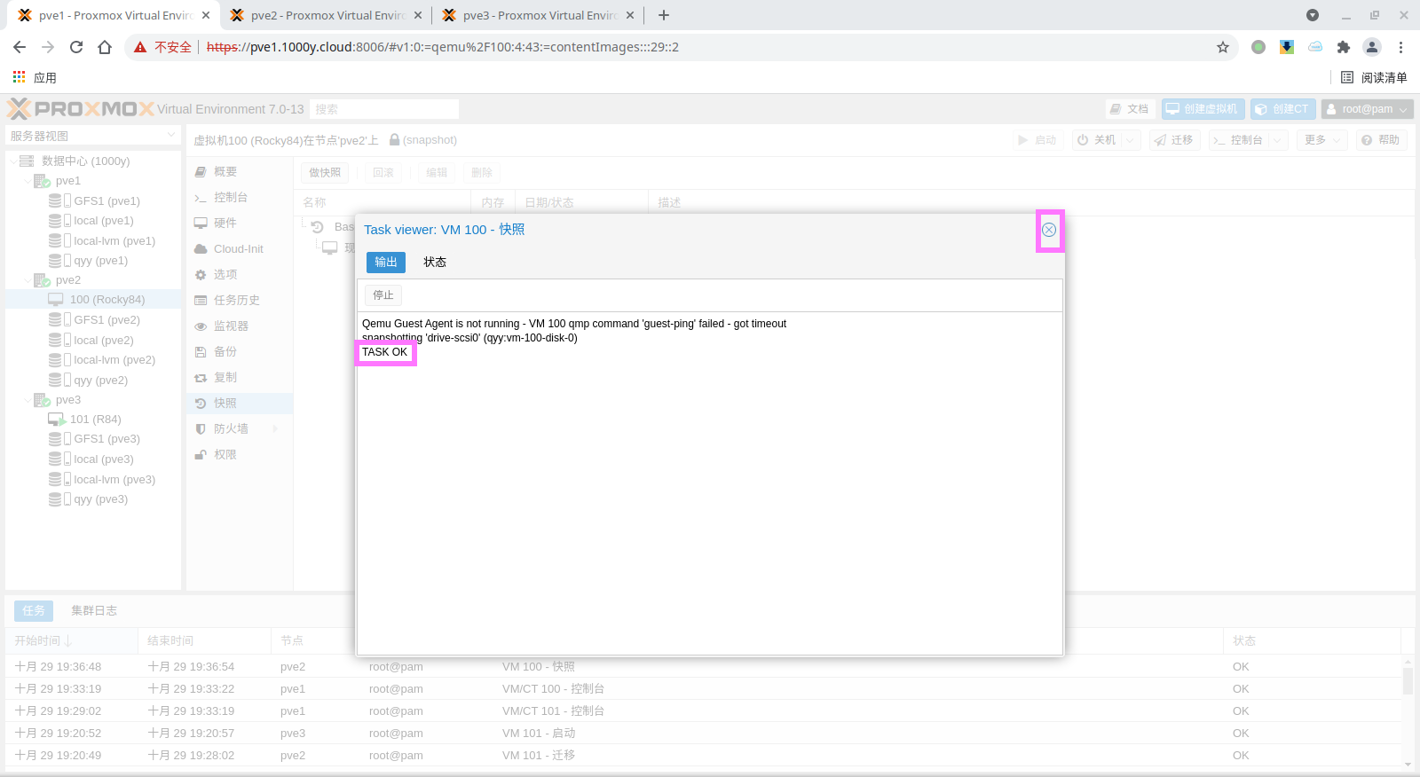Viewport: 1420px width, 777px height.
Task: Open the 应用 apps shortcut
Action: tap(35, 78)
